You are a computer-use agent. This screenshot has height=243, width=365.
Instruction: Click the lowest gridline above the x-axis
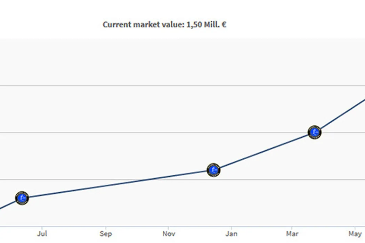coord(104,179)
